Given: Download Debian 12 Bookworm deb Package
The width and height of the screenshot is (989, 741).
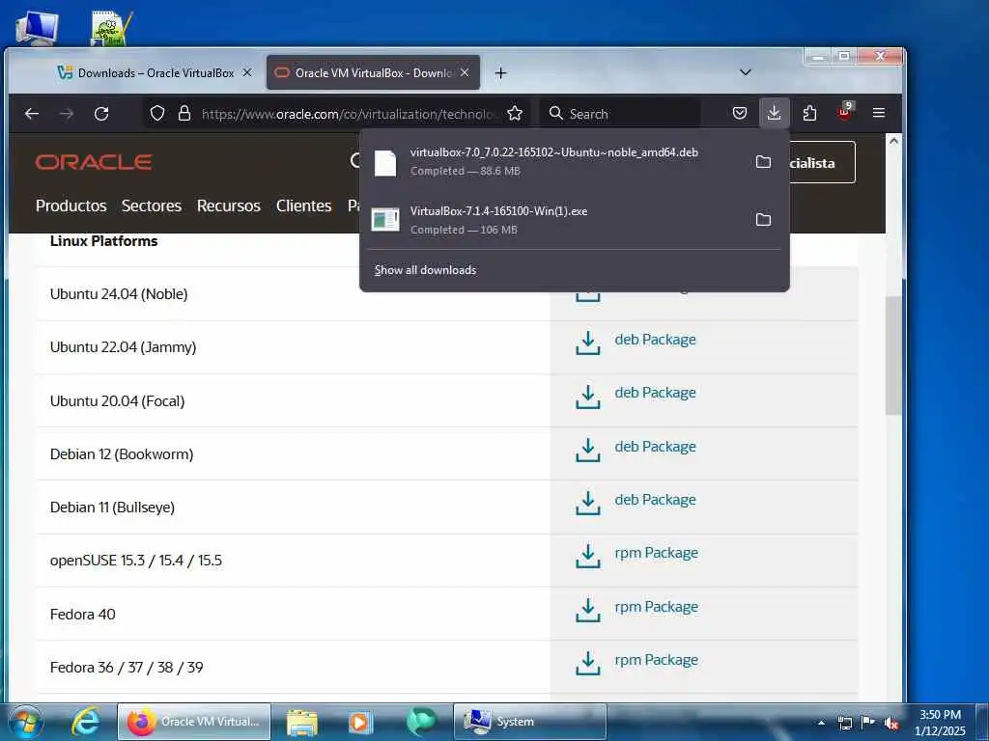Looking at the screenshot, I should tap(656, 447).
